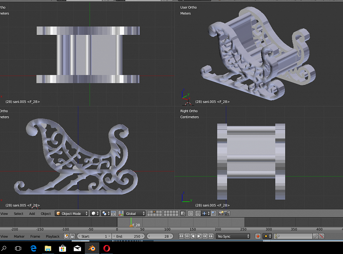
Task: Open the Marker menu in timeline
Action: [19, 236]
